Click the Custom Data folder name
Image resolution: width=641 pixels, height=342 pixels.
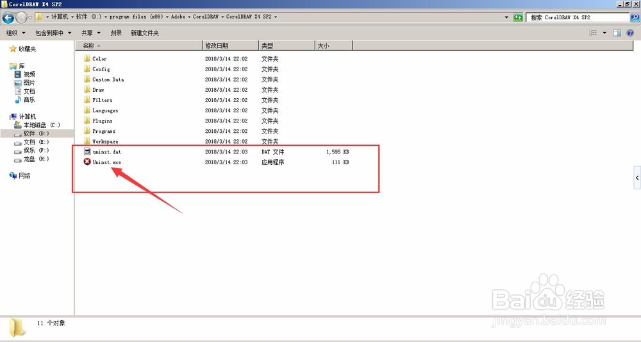(108, 80)
